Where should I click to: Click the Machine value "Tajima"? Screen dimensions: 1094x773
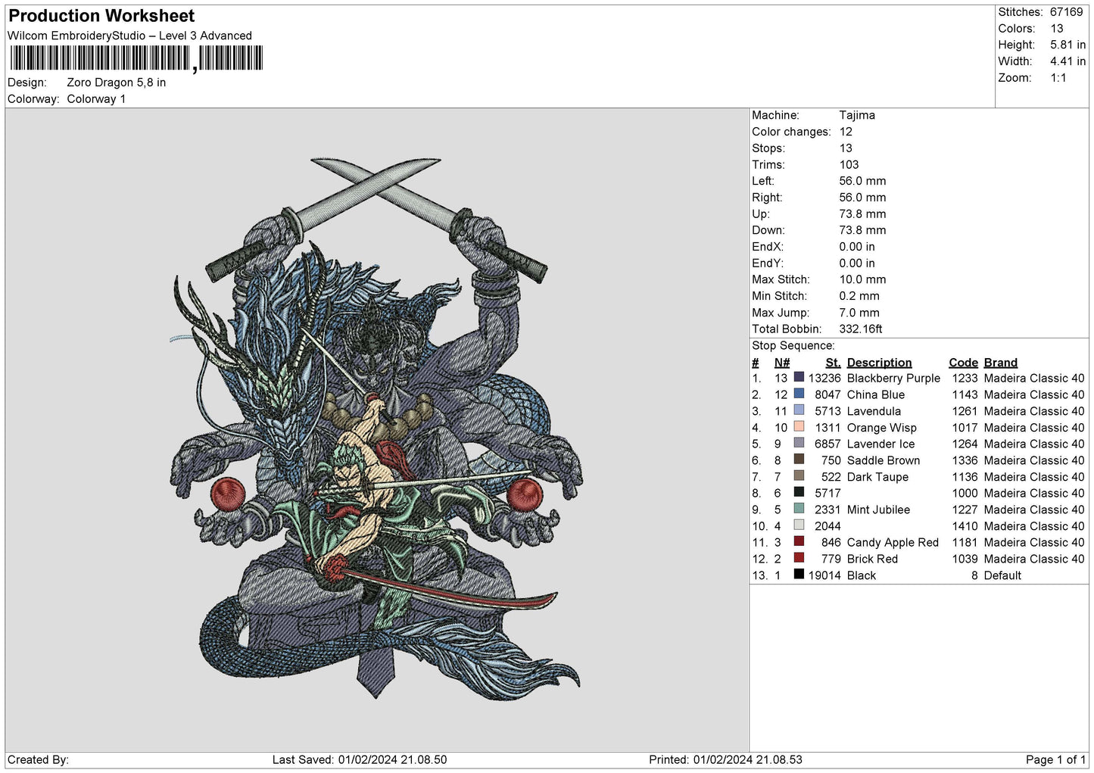tap(857, 115)
